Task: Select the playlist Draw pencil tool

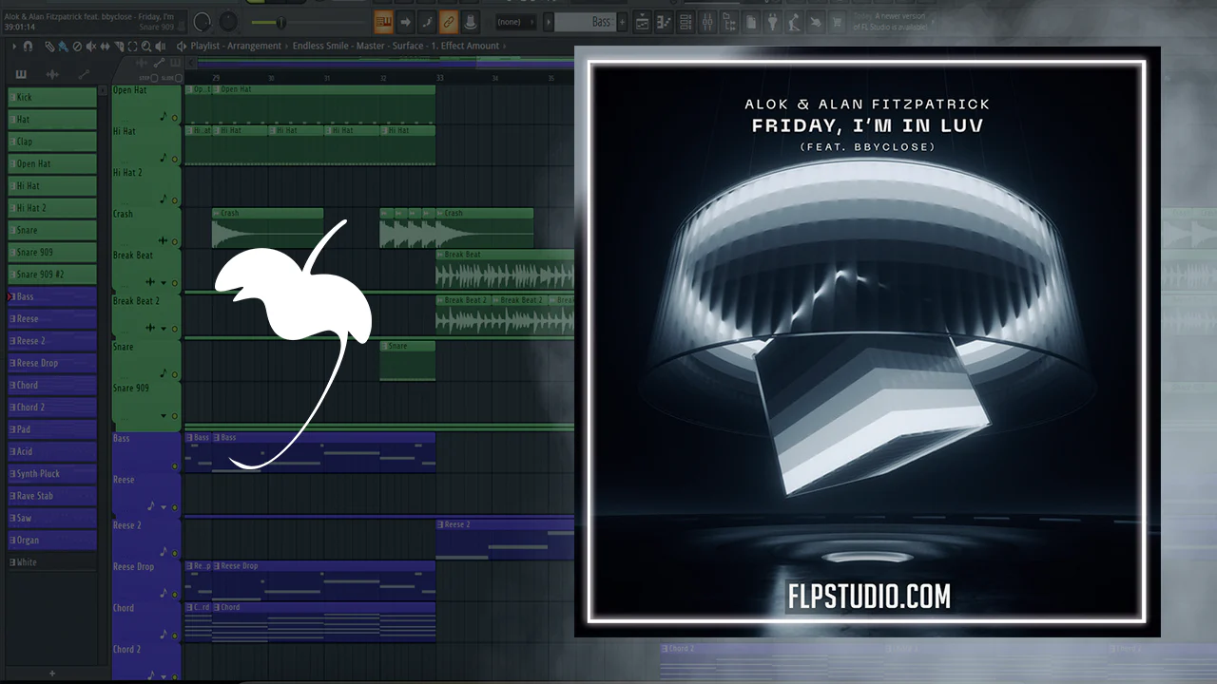Action: [x=49, y=46]
